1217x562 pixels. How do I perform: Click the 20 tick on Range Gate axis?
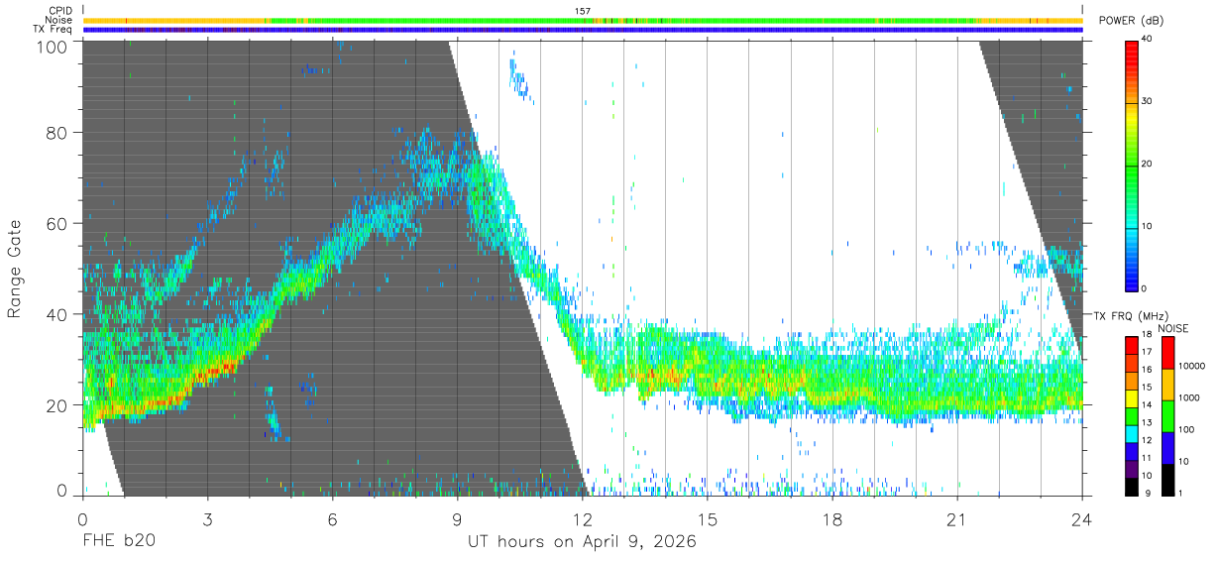[55, 404]
